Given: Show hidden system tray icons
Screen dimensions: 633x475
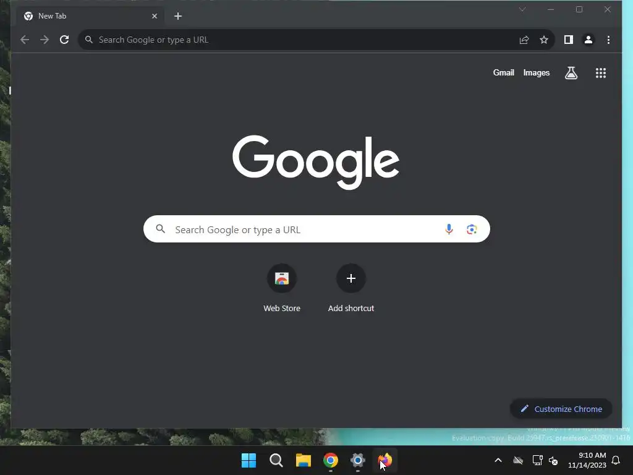Looking at the screenshot, I should click(498, 460).
